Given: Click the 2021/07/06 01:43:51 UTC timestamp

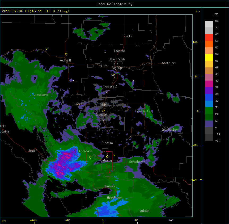Looking at the screenshot, I should pos(36,11).
